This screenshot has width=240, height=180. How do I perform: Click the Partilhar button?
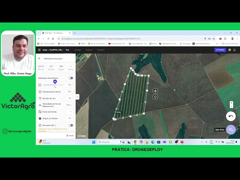(x=220, y=50)
